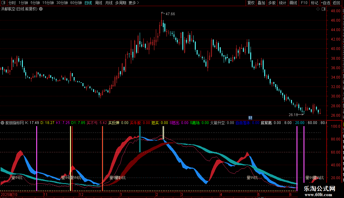344x198 pixels.
Task: Click the K1: 7.25 indicator value
Action: [x=63, y=123]
